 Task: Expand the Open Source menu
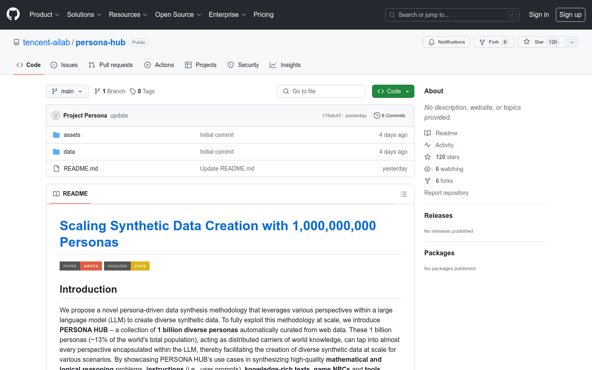(178, 15)
